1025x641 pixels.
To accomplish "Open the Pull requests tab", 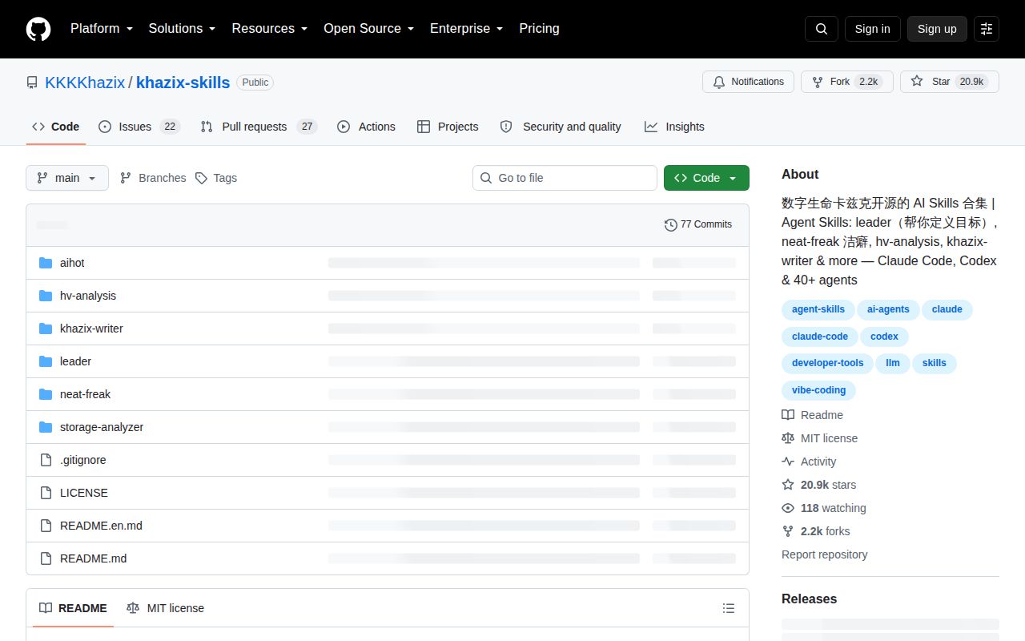I will coord(259,127).
